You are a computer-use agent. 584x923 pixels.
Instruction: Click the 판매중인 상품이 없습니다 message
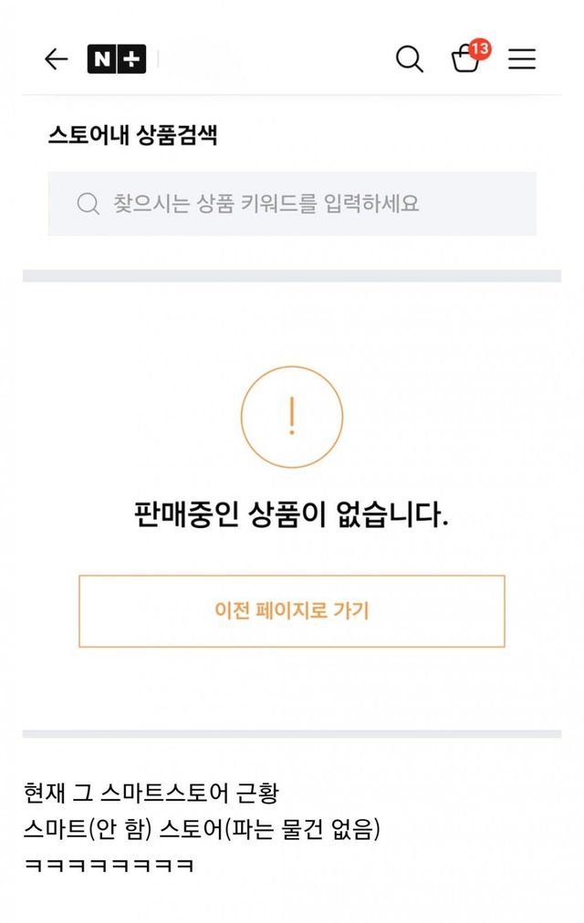pyautogui.click(x=292, y=516)
